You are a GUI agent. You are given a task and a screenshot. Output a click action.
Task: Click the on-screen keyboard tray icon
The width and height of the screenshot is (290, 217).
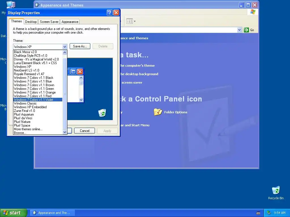coord(258,213)
